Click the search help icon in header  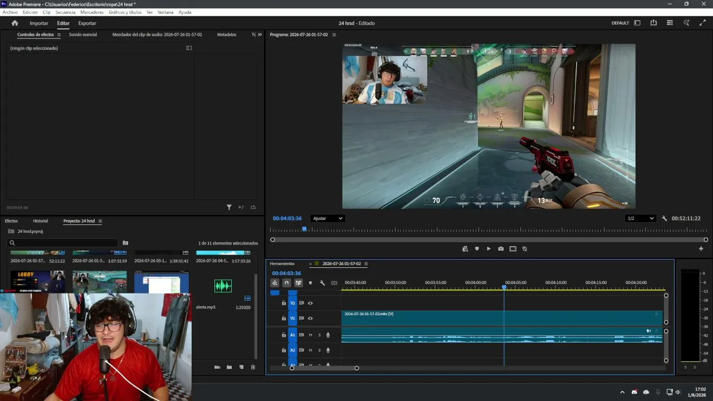(x=686, y=23)
